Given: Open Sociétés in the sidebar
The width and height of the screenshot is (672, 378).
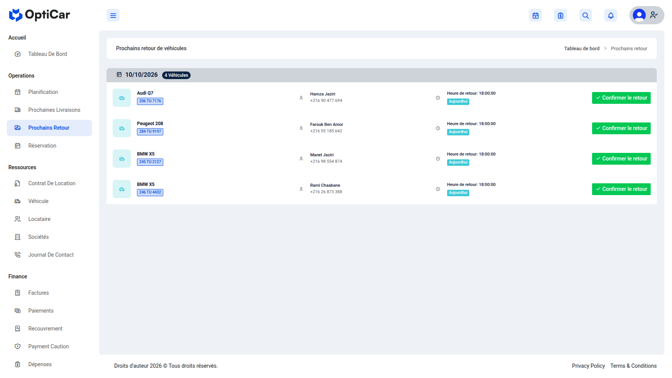Looking at the screenshot, I should pos(49,237).
